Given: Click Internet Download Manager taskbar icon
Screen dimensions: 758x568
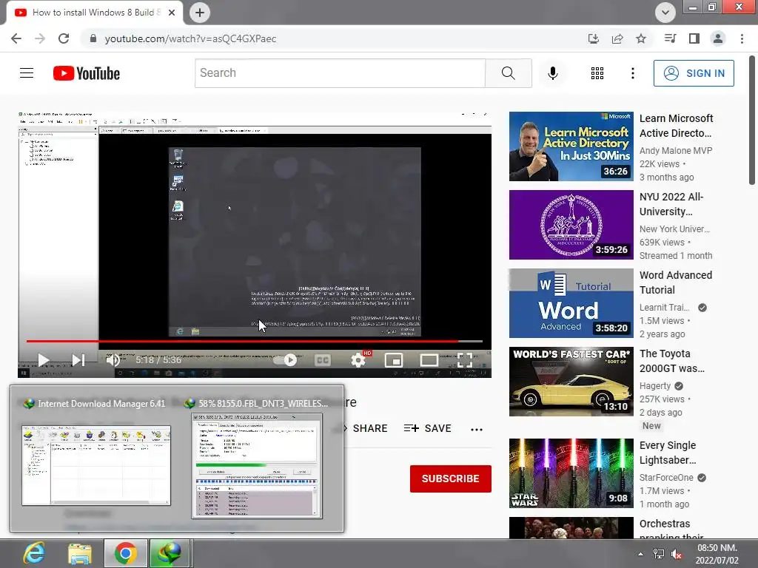Looking at the screenshot, I should click(x=170, y=553).
